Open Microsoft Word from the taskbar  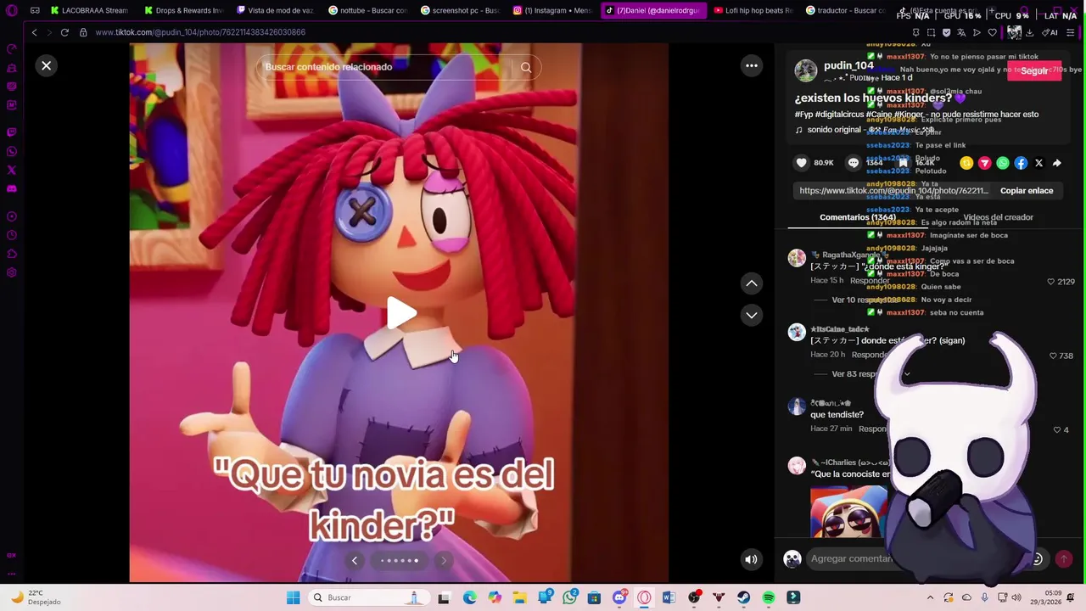[669, 597]
